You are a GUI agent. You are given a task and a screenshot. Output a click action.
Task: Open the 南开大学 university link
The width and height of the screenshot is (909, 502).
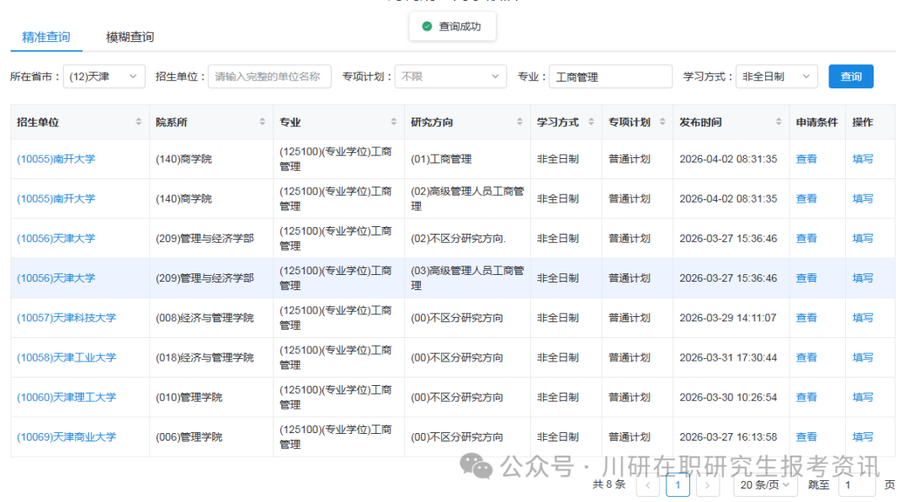point(56,158)
